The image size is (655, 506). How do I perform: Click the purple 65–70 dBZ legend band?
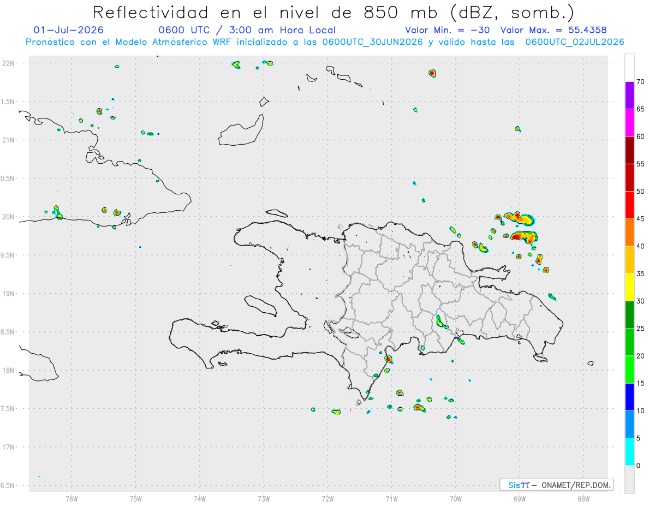(629, 96)
